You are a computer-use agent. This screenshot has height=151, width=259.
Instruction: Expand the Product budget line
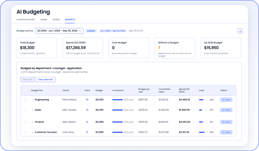tap(32, 122)
